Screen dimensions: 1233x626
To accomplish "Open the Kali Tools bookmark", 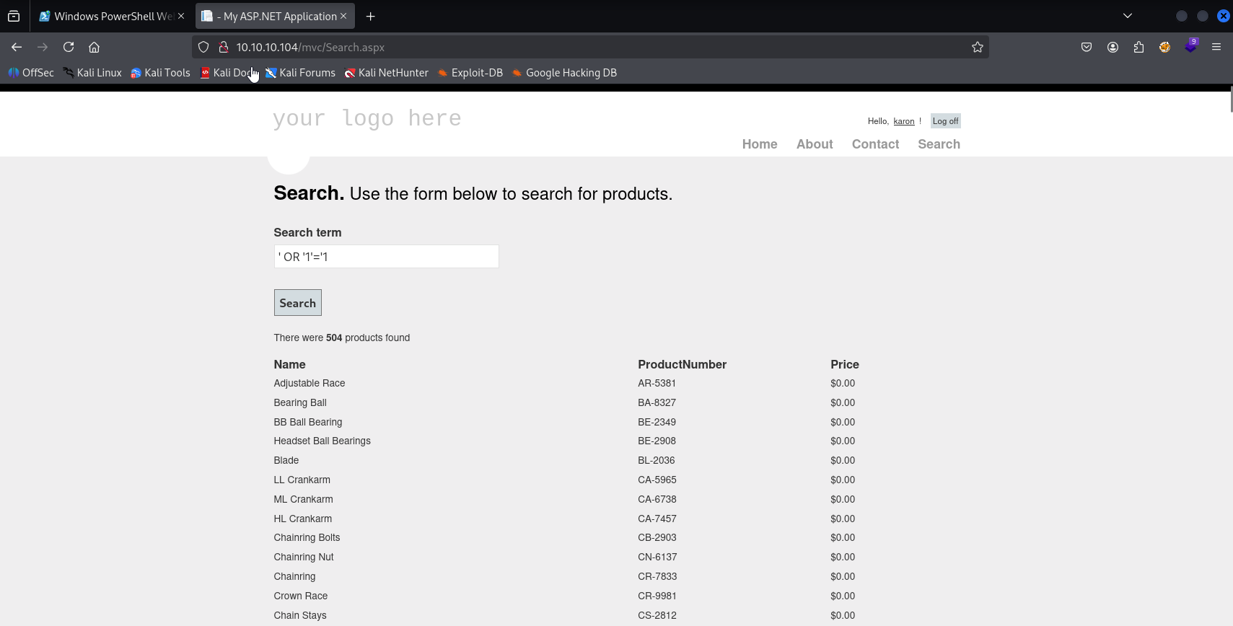I will click(160, 73).
